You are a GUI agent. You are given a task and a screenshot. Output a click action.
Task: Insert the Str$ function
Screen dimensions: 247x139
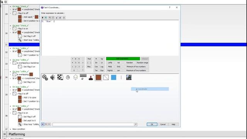[118, 67]
